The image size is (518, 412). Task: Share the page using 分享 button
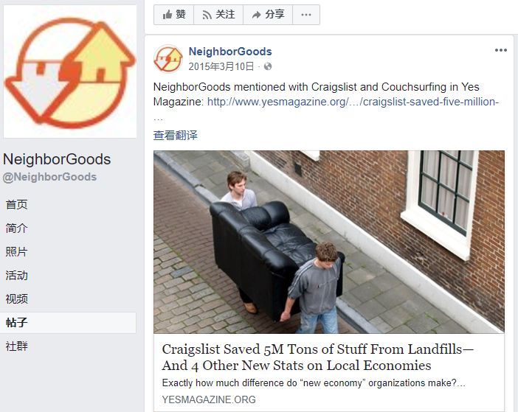(268, 15)
